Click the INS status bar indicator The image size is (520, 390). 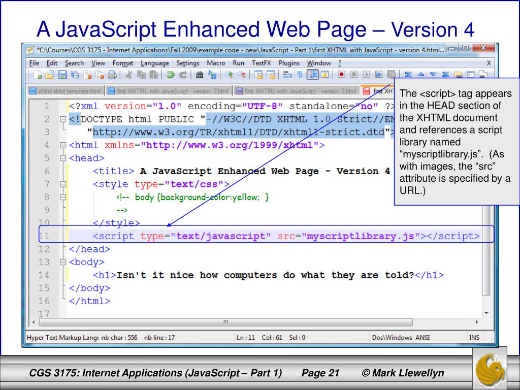[474, 338]
